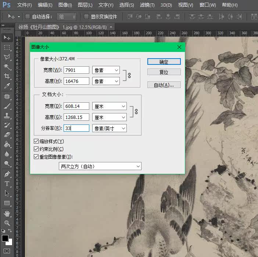Click the 复位 button

click(164, 72)
